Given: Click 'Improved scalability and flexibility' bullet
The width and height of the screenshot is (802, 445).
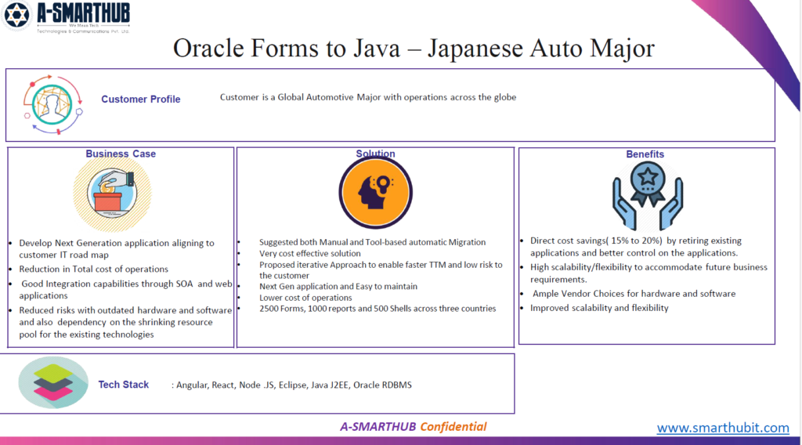Looking at the screenshot, I should (x=599, y=308).
